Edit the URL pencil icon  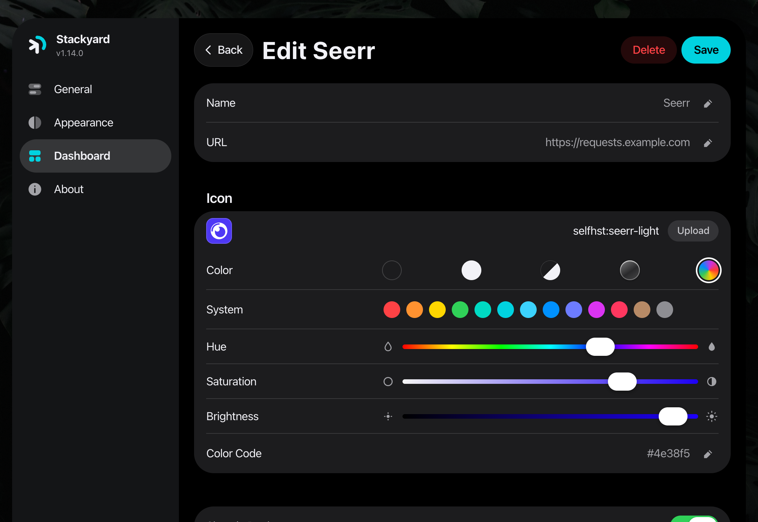click(708, 143)
